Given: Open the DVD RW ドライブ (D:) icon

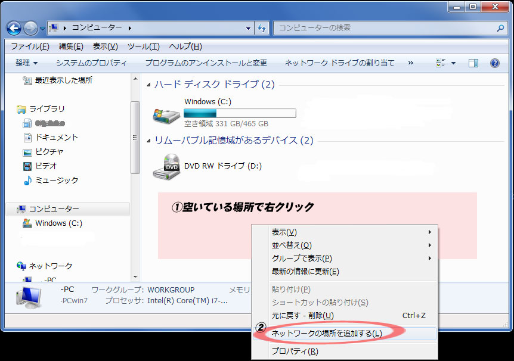Looking at the screenshot, I should (x=168, y=167).
